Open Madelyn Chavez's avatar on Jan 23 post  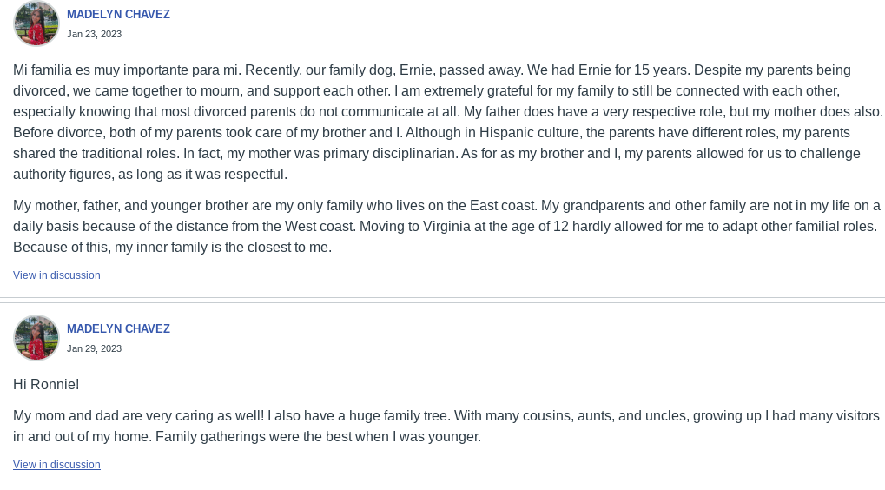tap(36, 23)
